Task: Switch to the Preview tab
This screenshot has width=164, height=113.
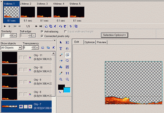Action: [x=102, y=42]
